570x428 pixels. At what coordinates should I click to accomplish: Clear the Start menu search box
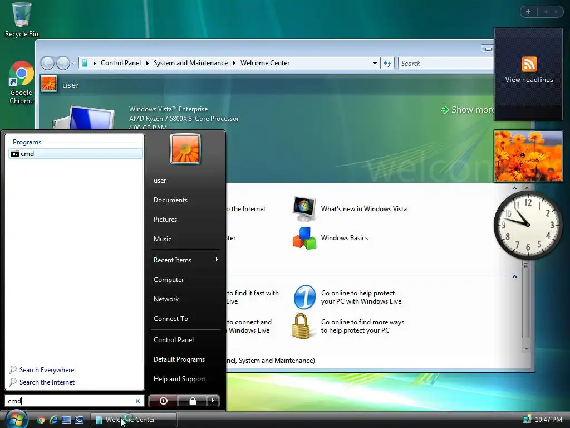coord(138,401)
